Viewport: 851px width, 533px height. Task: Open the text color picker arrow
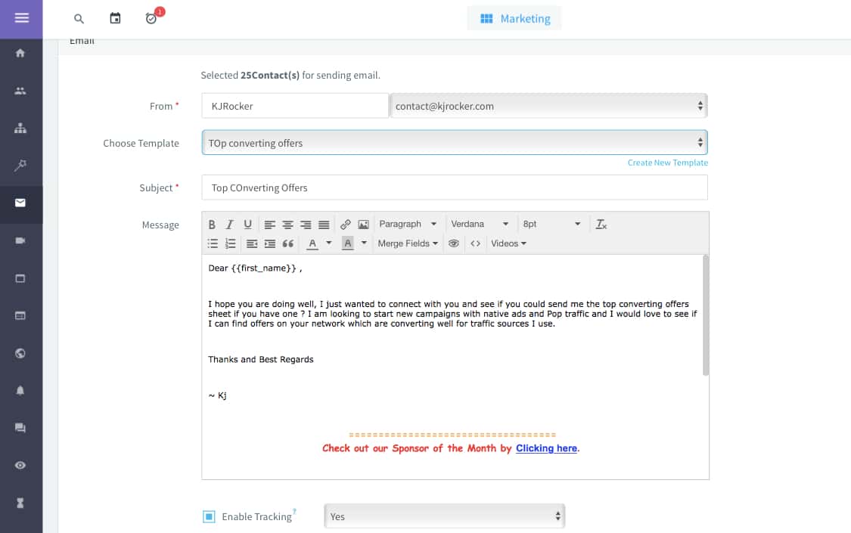pos(329,243)
